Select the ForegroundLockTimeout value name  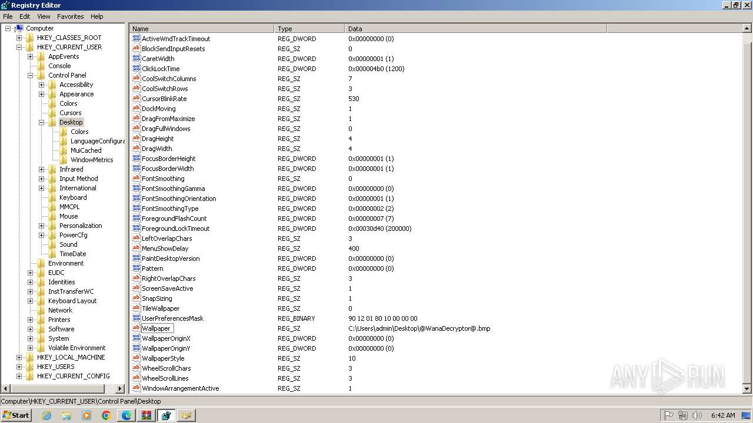(x=175, y=229)
